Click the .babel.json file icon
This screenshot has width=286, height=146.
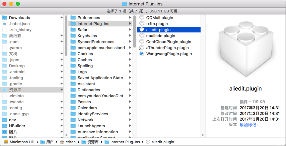[x=5, y=24]
